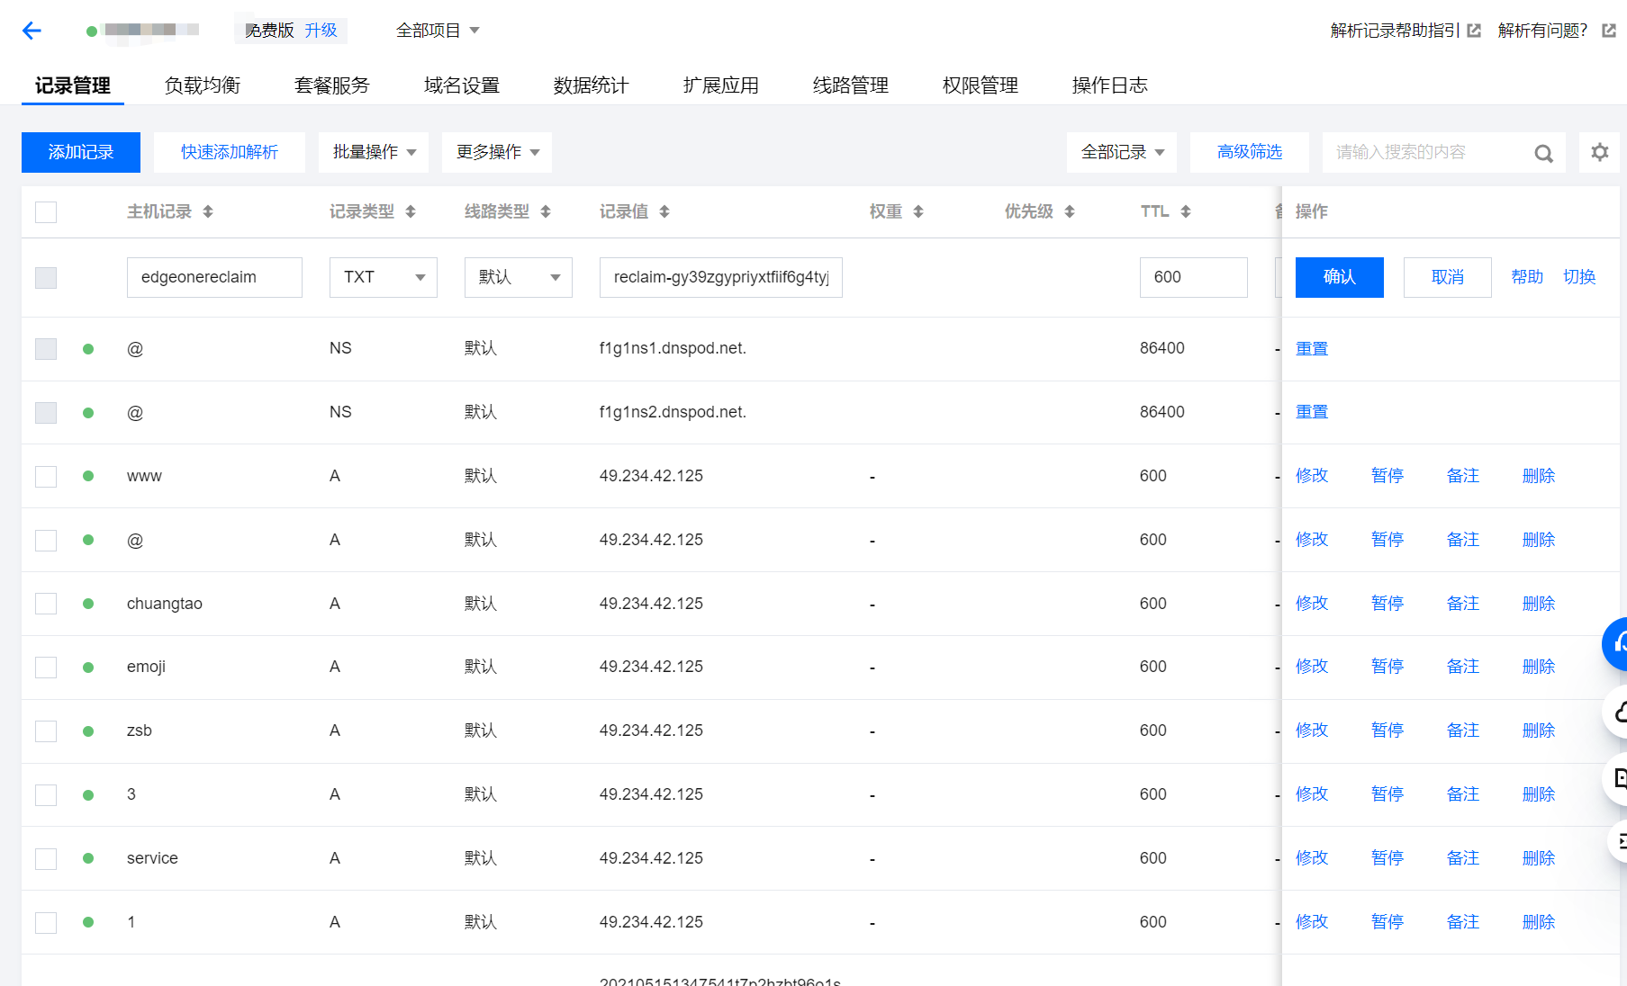1627x986 pixels.
Task: Click 重置 for f1g1ns2.dnspod.net record
Action: (1312, 411)
